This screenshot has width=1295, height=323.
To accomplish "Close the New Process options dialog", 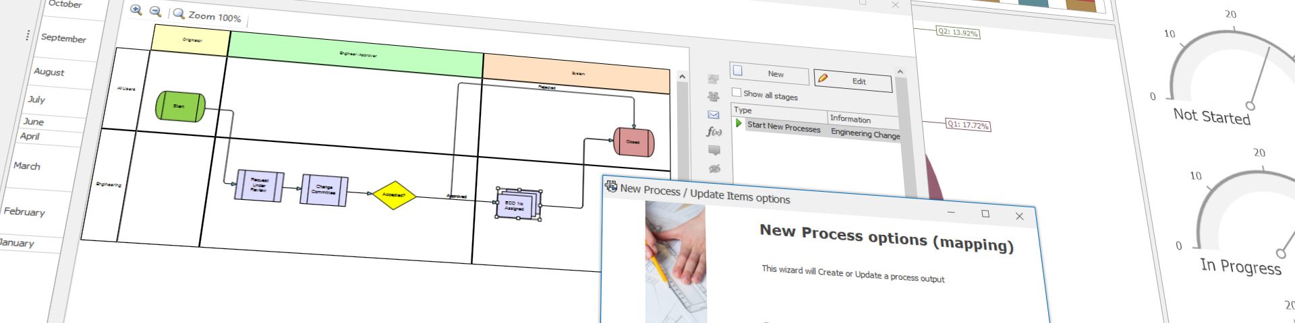I will coord(1019,216).
